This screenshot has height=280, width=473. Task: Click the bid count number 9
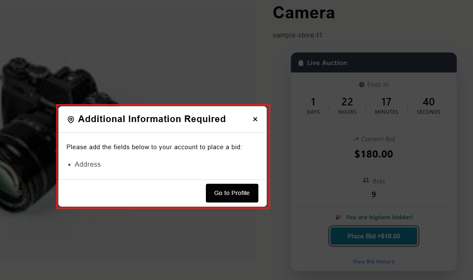[x=373, y=195]
